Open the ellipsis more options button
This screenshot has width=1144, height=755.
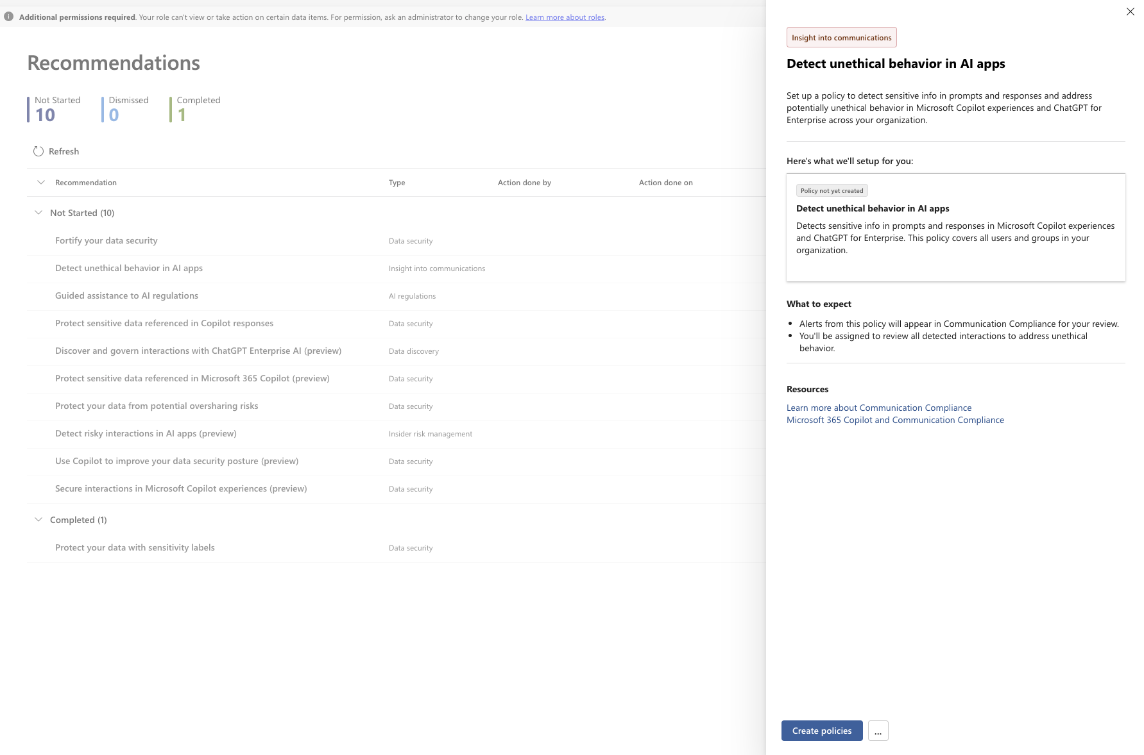click(878, 731)
